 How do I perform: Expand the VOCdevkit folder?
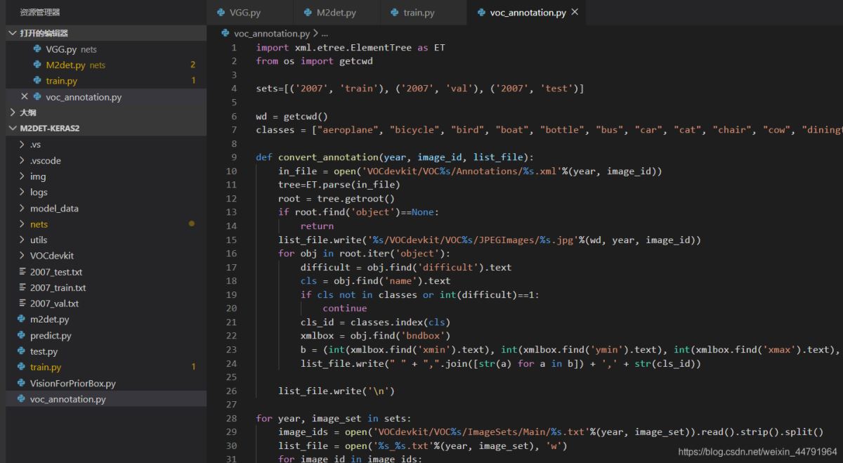pyautogui.click(x=51, y=256)
